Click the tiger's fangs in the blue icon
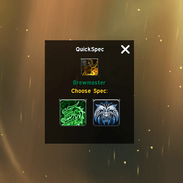 (x=106, y=121)
